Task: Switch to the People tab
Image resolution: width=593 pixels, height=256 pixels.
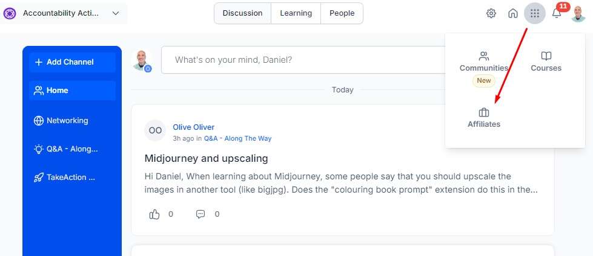Action: [342, 13]
